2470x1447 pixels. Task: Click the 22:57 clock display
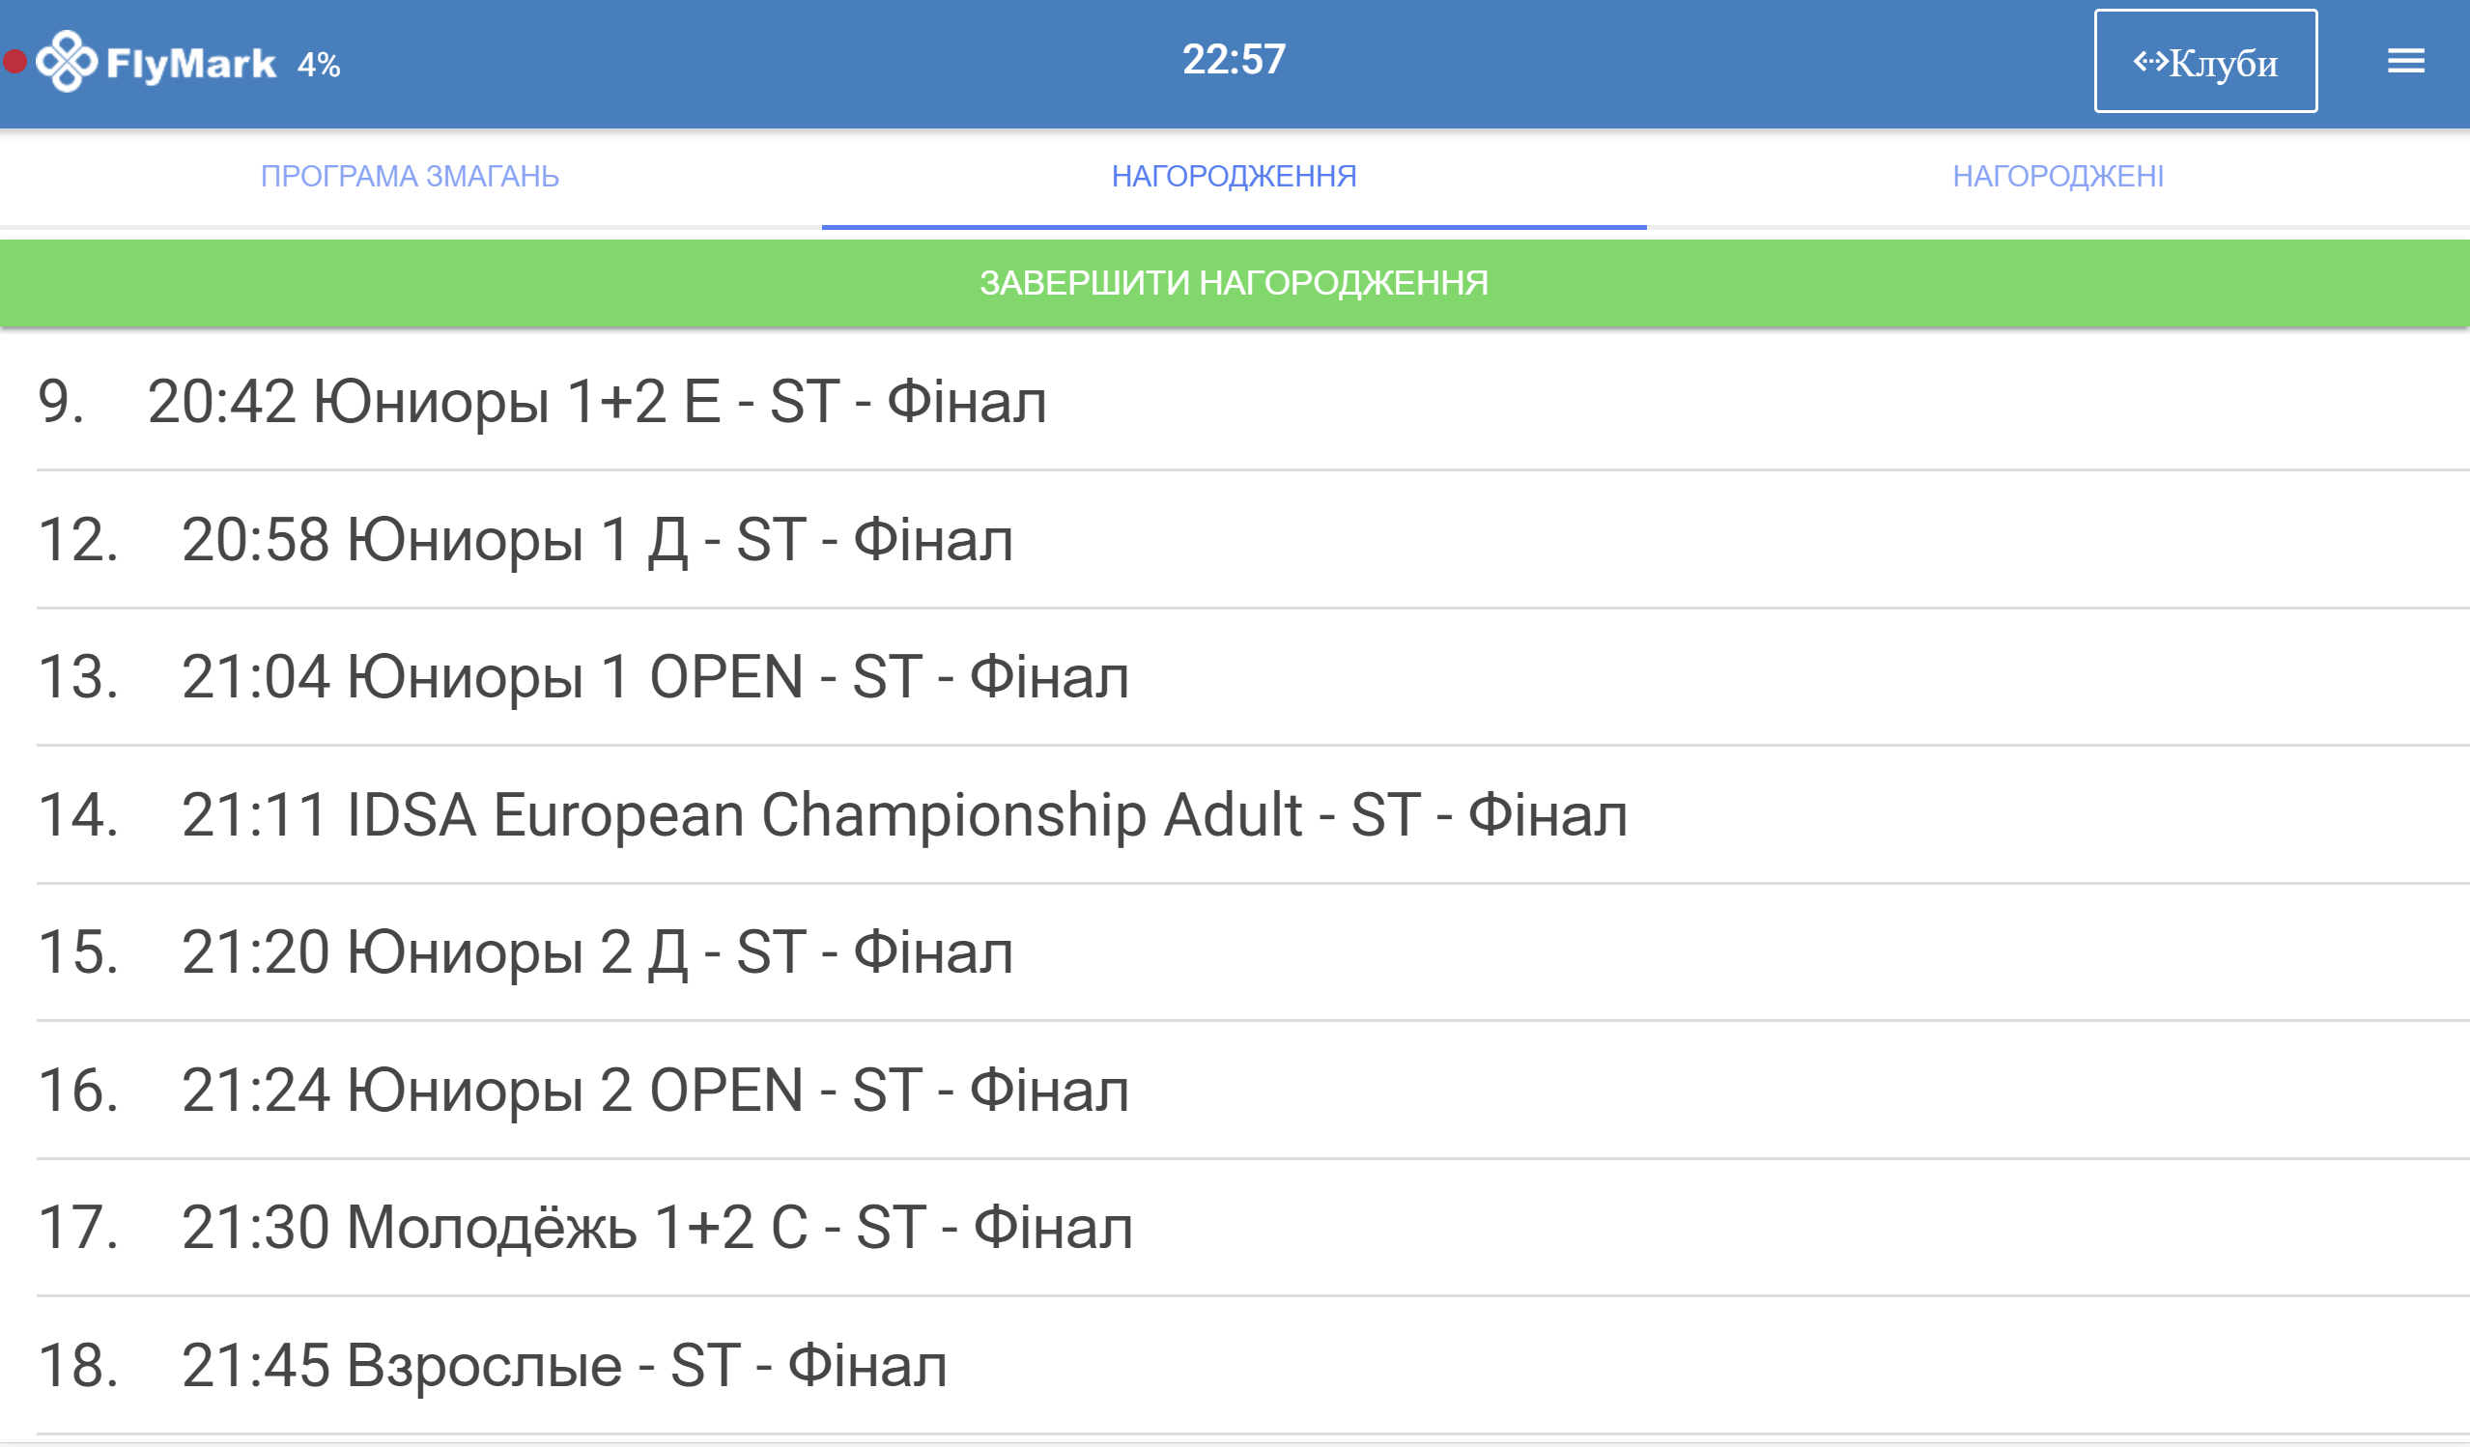click(1233, 60)
